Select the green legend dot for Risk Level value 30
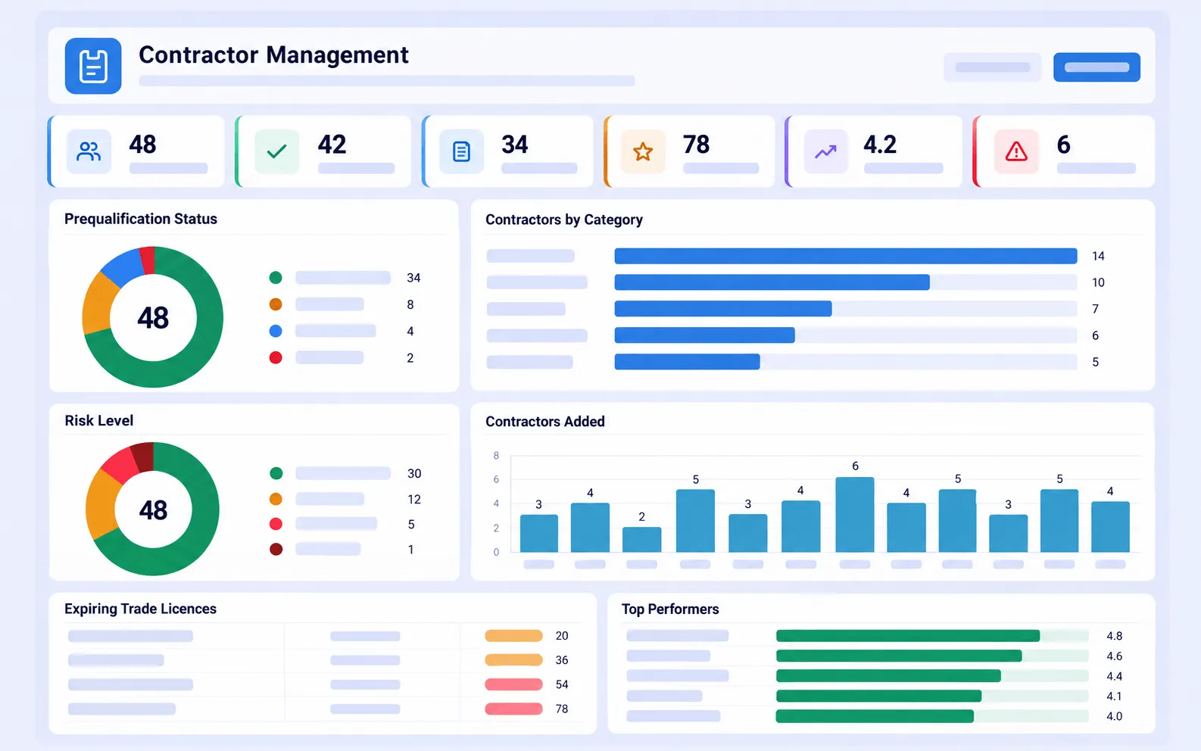This screenshot has height=751, width=1201. [276, 473]
